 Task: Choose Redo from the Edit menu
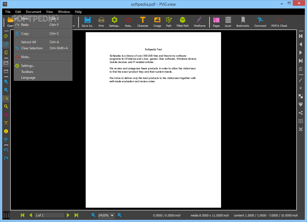pyautogui.click(x=43, y=25)
